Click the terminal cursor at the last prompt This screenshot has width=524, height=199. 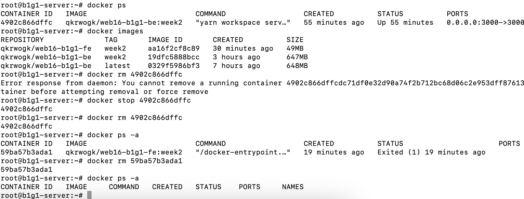(89, 195)
